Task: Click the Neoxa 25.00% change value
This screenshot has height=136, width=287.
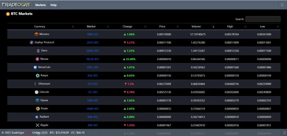Action: [x=129, y=59]
